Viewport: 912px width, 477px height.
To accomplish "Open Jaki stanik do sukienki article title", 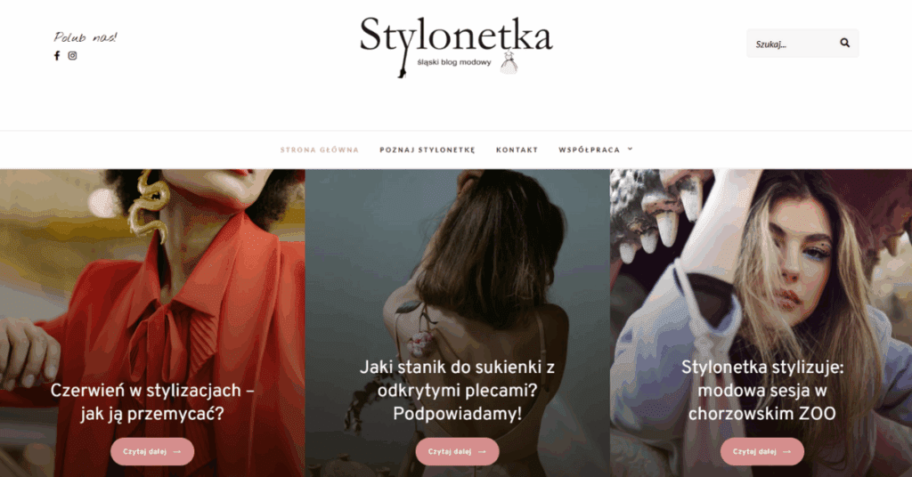I will tap(457, 391).
